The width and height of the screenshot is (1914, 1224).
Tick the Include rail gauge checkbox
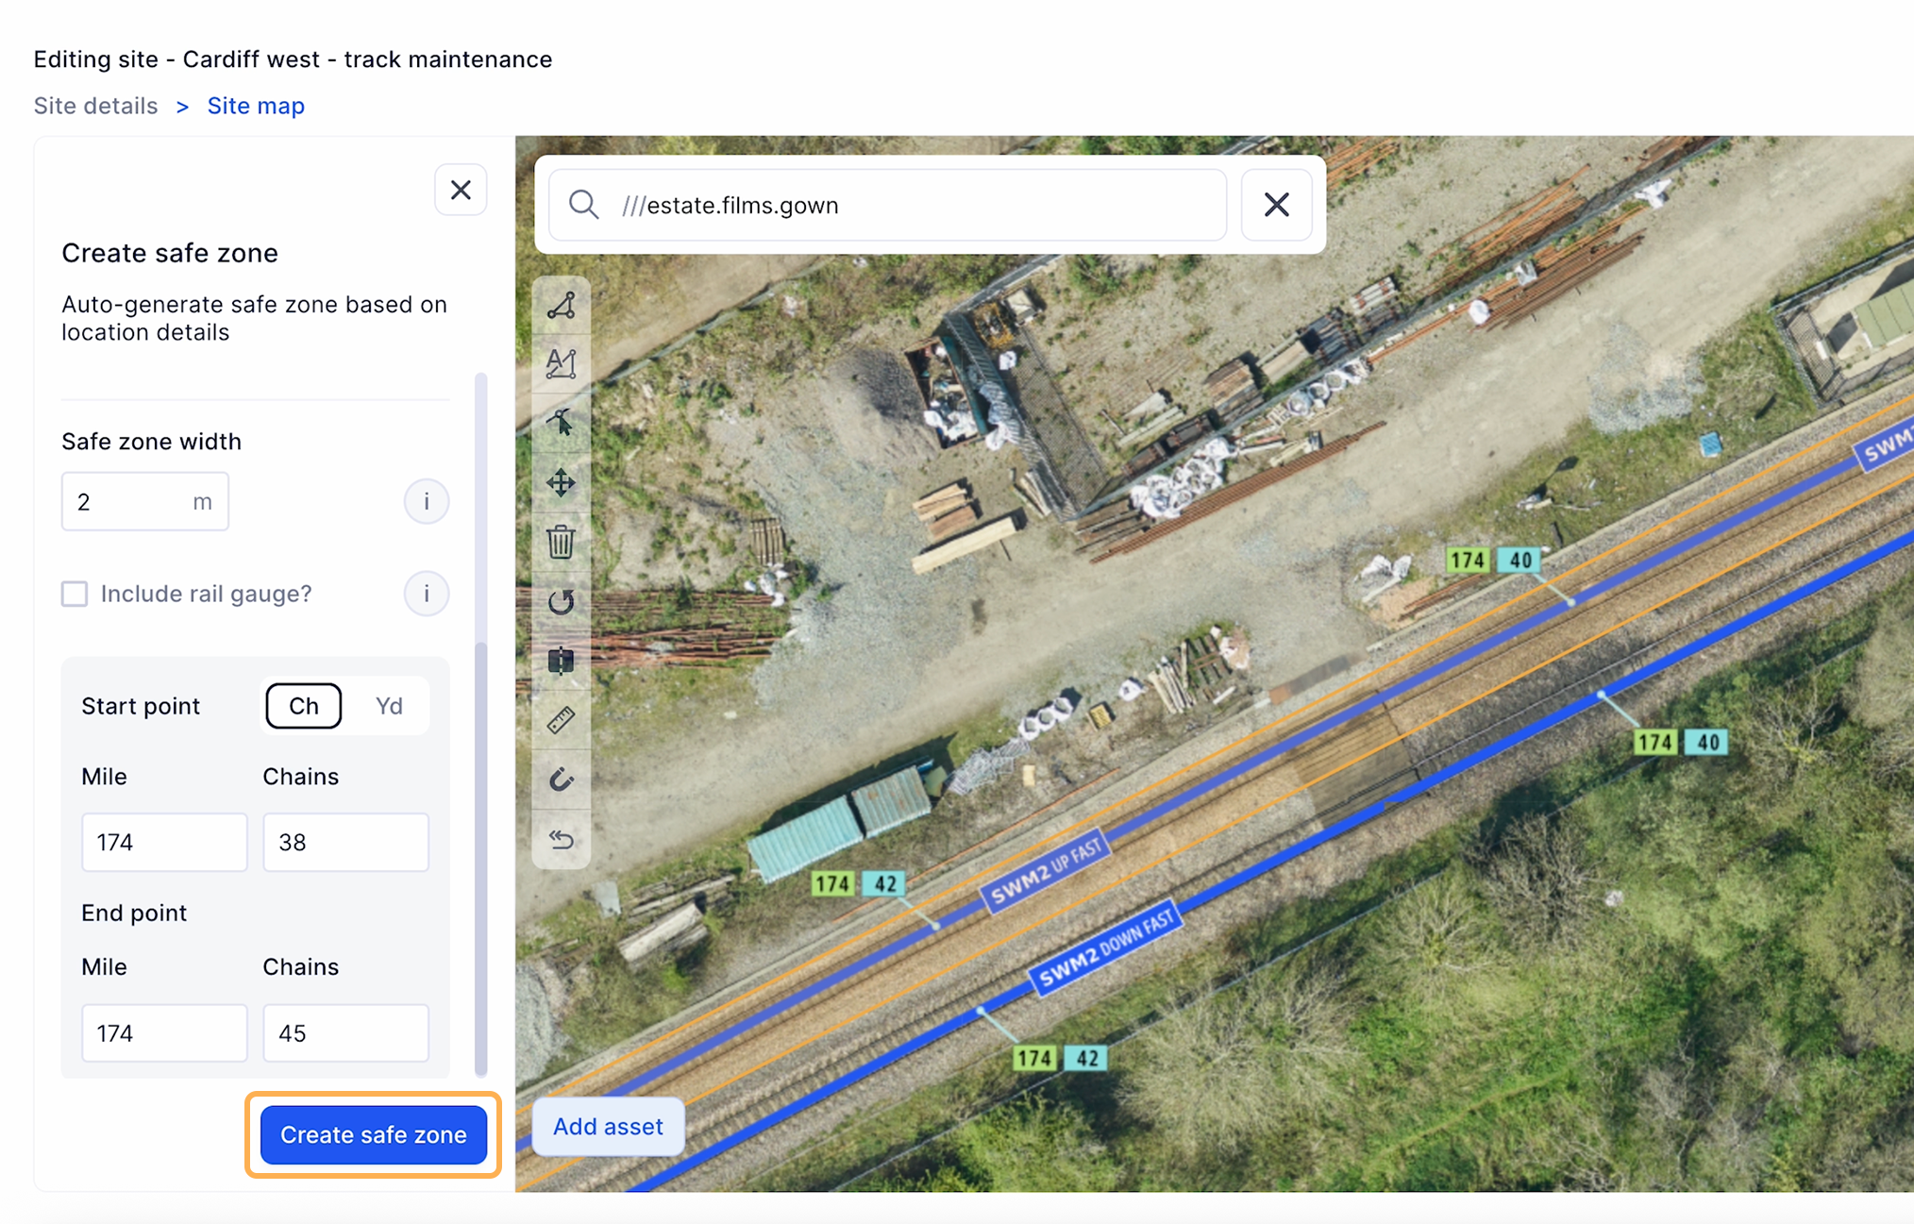tap(75, 594)
